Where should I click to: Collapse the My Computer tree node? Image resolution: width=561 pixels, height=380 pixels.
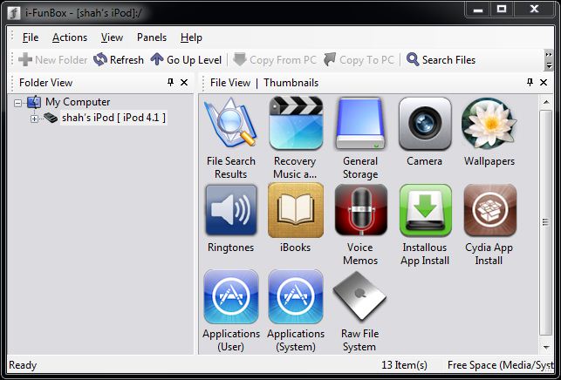tap(17, 103)
